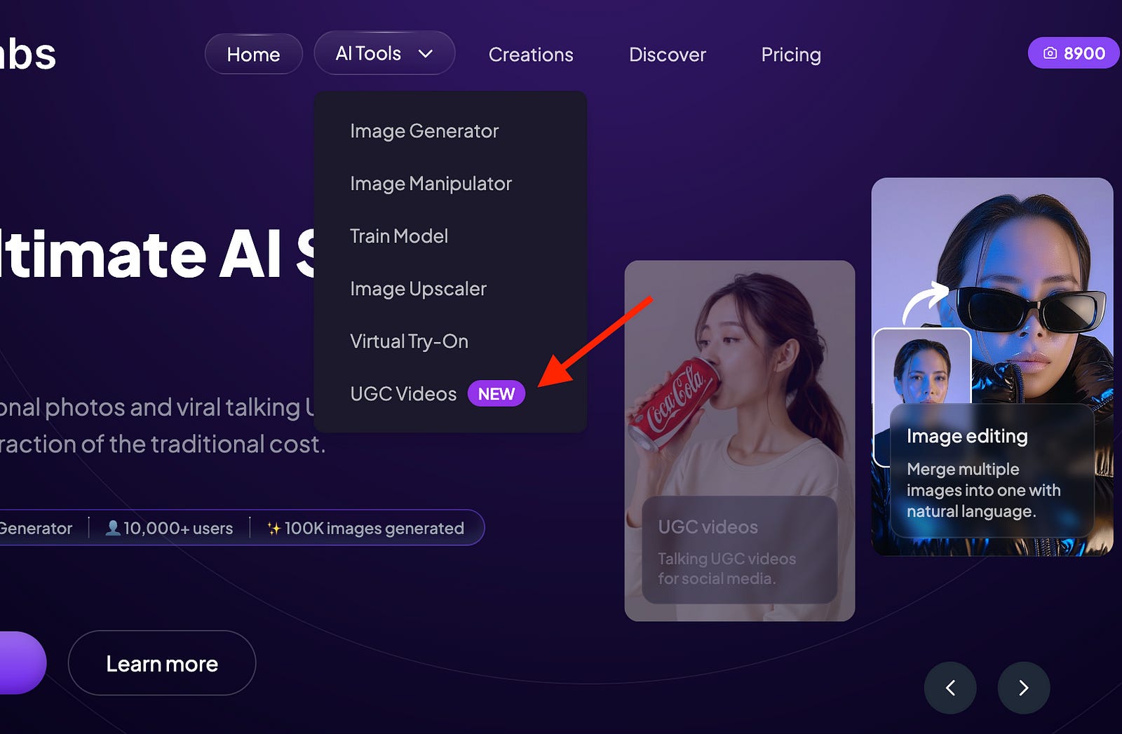The height and width of the screenshot is (734, 1122).
Task: Select Image Generator from menu
Action: [x=424, y=131]
